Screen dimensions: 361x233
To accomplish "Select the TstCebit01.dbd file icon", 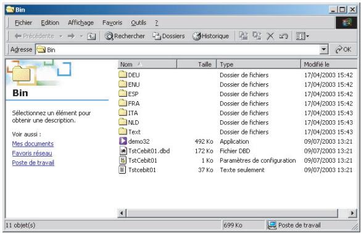I will (x=123, y=150).
